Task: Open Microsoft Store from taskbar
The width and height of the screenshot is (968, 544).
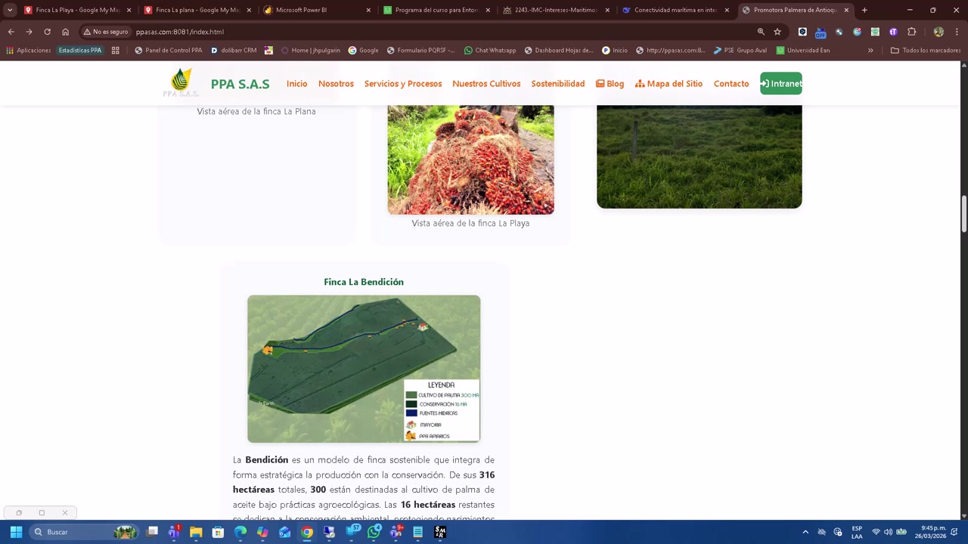Action: (x=218, y=532)
